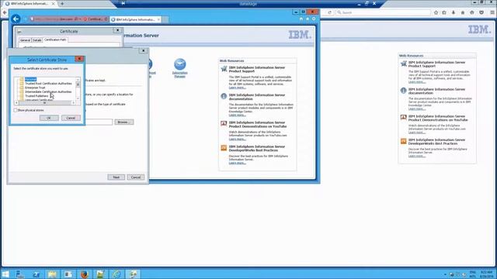This screenshot has height=279, width=497.
Task: Tick the Show physical stores checkbox
Action: pos(16,110)
